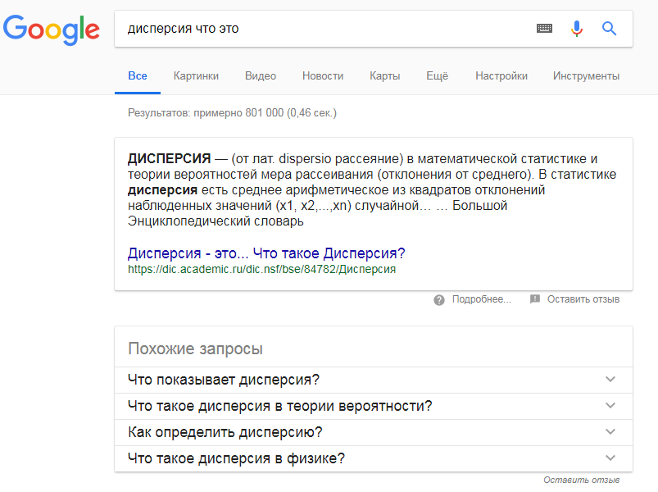Screen dimensions: 658x492
Task: Click the question text 'Что показывает дисперсия?'
Action: (224, 380)
